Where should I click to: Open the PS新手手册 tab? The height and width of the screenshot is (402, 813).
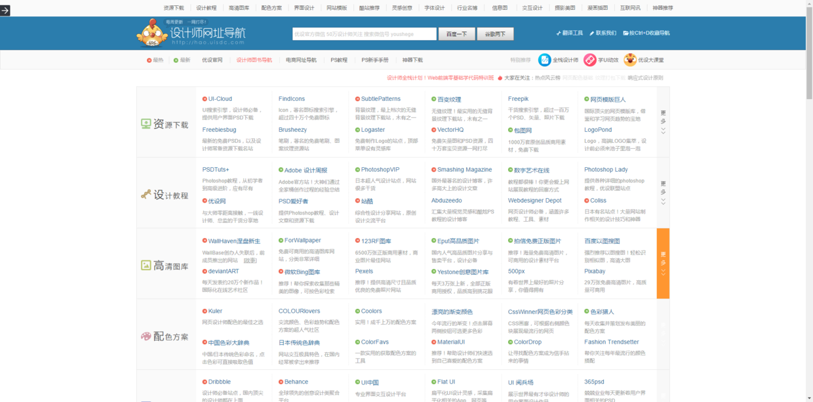pyautogui.click(x=375, y=60)
